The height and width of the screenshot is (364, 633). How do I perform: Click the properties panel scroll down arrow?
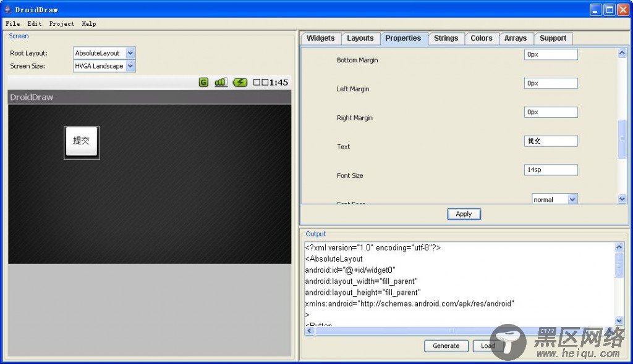(622, 198)
